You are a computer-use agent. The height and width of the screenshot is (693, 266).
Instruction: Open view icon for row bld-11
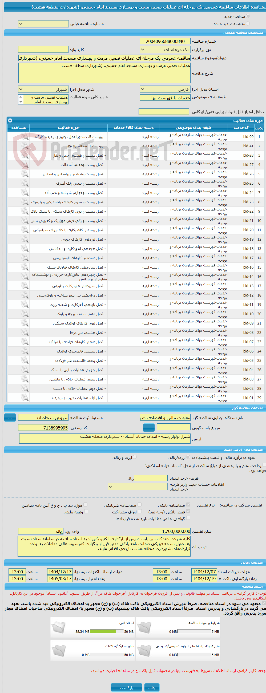[25, 305]
